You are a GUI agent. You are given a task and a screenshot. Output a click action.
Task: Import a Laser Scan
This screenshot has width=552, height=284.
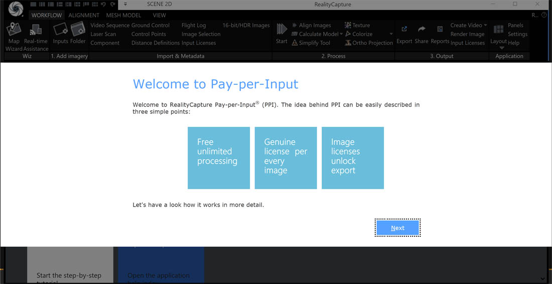[x=103, y=34]
